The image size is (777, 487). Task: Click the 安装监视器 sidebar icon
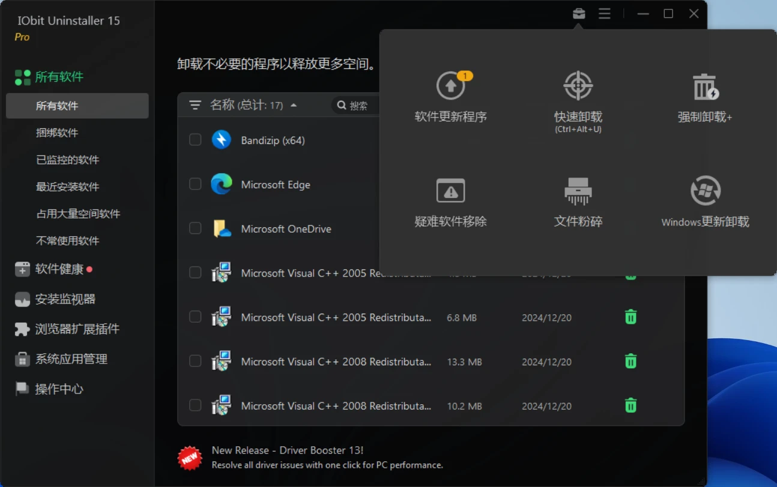(22, 299)
